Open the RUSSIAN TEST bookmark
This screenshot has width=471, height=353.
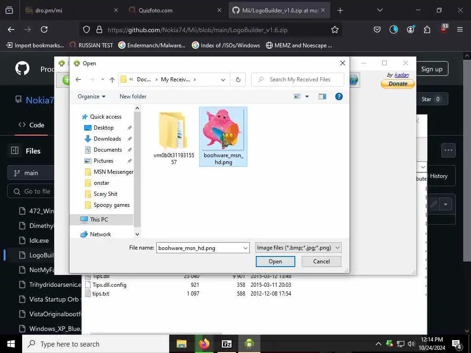(x=91, y=46)
